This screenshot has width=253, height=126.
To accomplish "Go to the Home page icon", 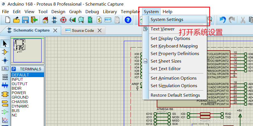I will [x=45, y=20].
